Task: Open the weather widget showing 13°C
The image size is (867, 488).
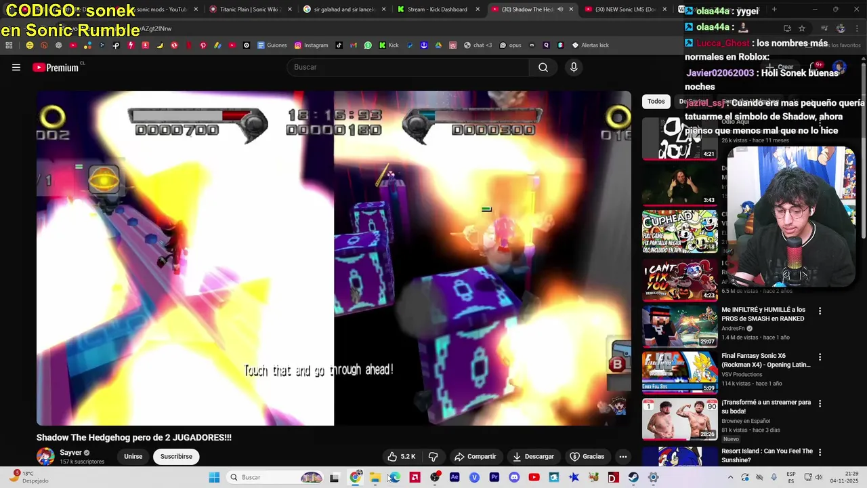Action: [28, 477]
